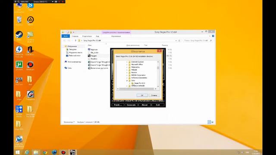
Task: Expand the MSBuild folder node
Action: [x=127, y=70]
